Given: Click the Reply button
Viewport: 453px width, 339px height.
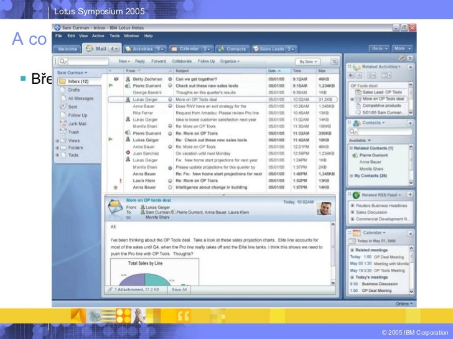Looking at the screenshot, I should [x=140, y=61].
